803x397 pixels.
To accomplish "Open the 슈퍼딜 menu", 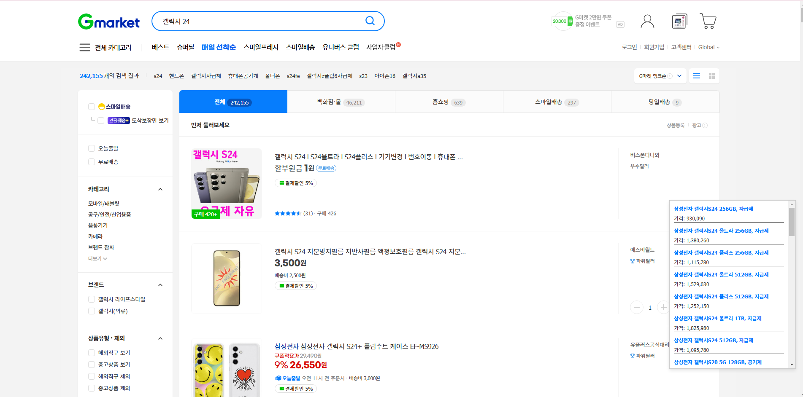I will 186,47.
